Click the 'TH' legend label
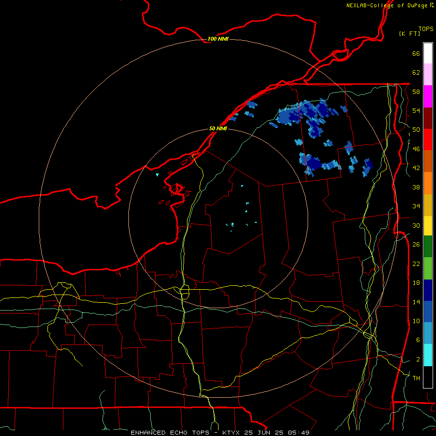The width and height of the screenshot is (436, 436). point(416,378)
